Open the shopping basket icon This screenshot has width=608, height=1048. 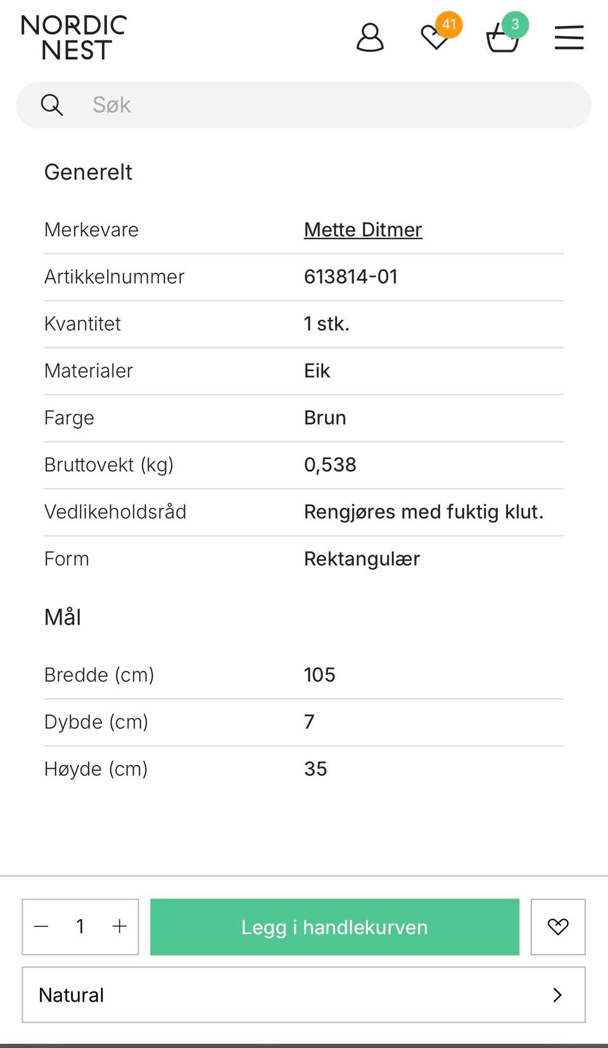502,39
